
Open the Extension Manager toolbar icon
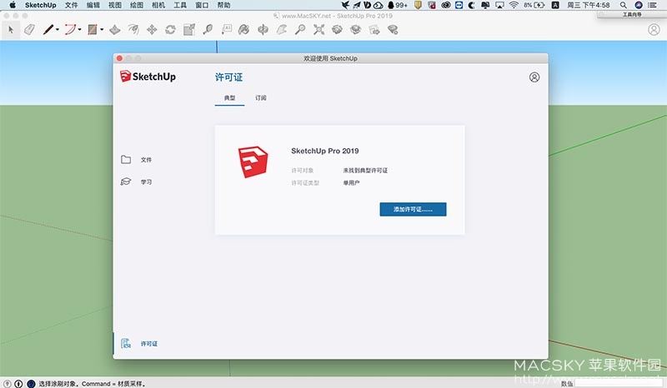393,30
